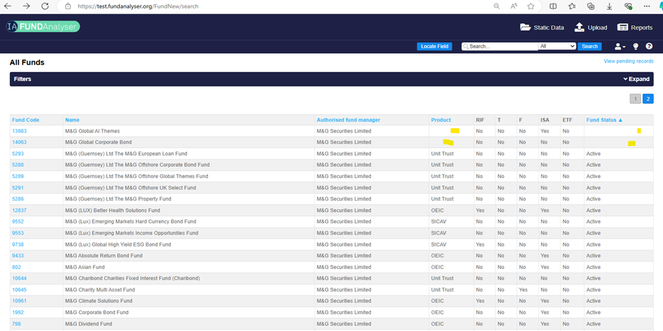Click the FundAnalyser logo
The image size is (663, 331).
pos(42,27)
